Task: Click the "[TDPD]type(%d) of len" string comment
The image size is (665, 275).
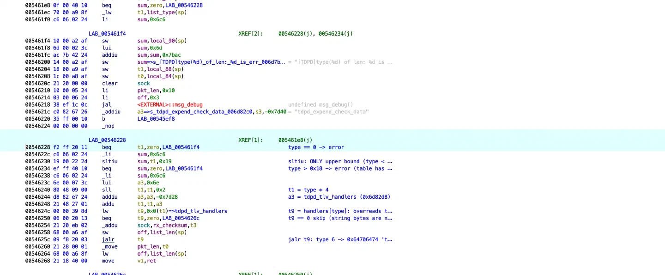Action: pos(343,62)
